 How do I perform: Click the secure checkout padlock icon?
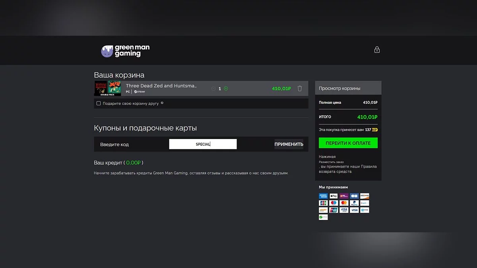pos(377,50)
